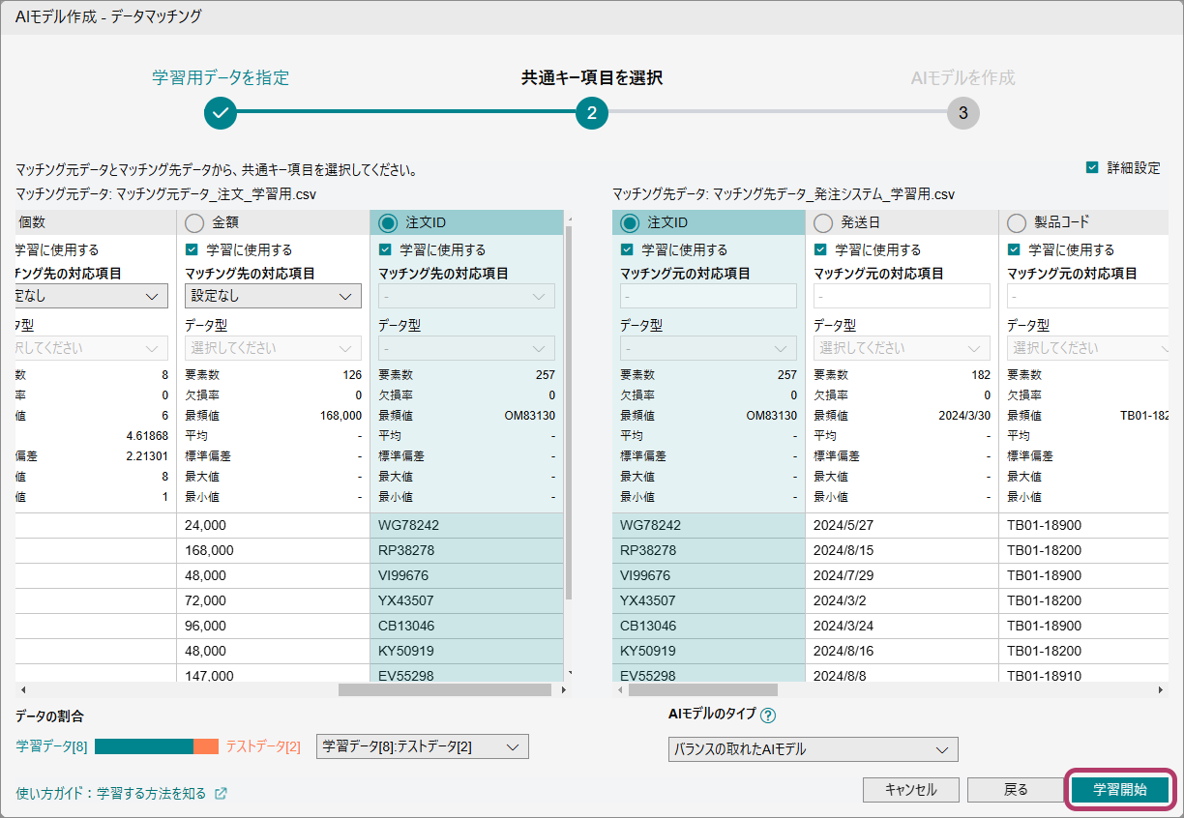The image size is (1184, 818).
Task: Select the 製品コード radio button
Action: coord(1017,223)
